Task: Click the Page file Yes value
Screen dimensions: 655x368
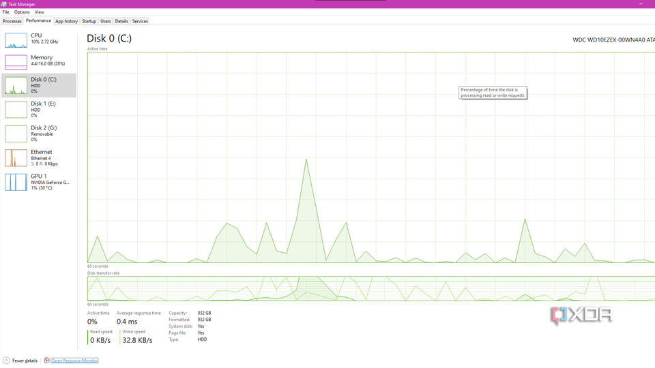Action: [x=201, y=333]
